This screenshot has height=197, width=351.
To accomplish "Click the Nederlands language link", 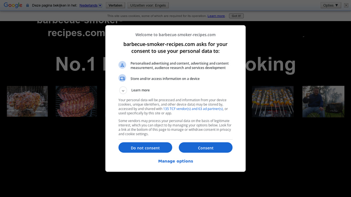I will pyautogui.click(x=89, y=5).
